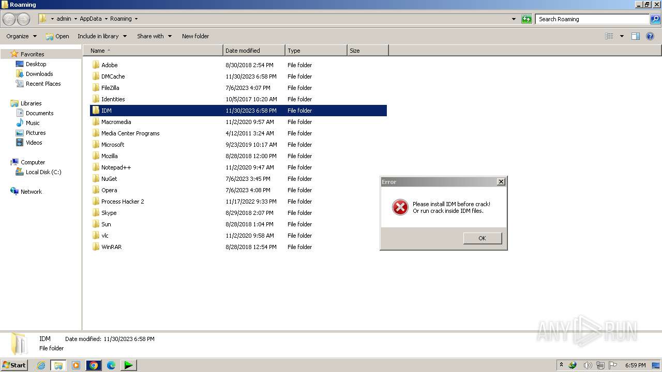Image resolution: width=662 pixels, height=372 pixels.
Task: Click OK in the Error dialog
Action: pyautogui.click(x=482, y=238)
